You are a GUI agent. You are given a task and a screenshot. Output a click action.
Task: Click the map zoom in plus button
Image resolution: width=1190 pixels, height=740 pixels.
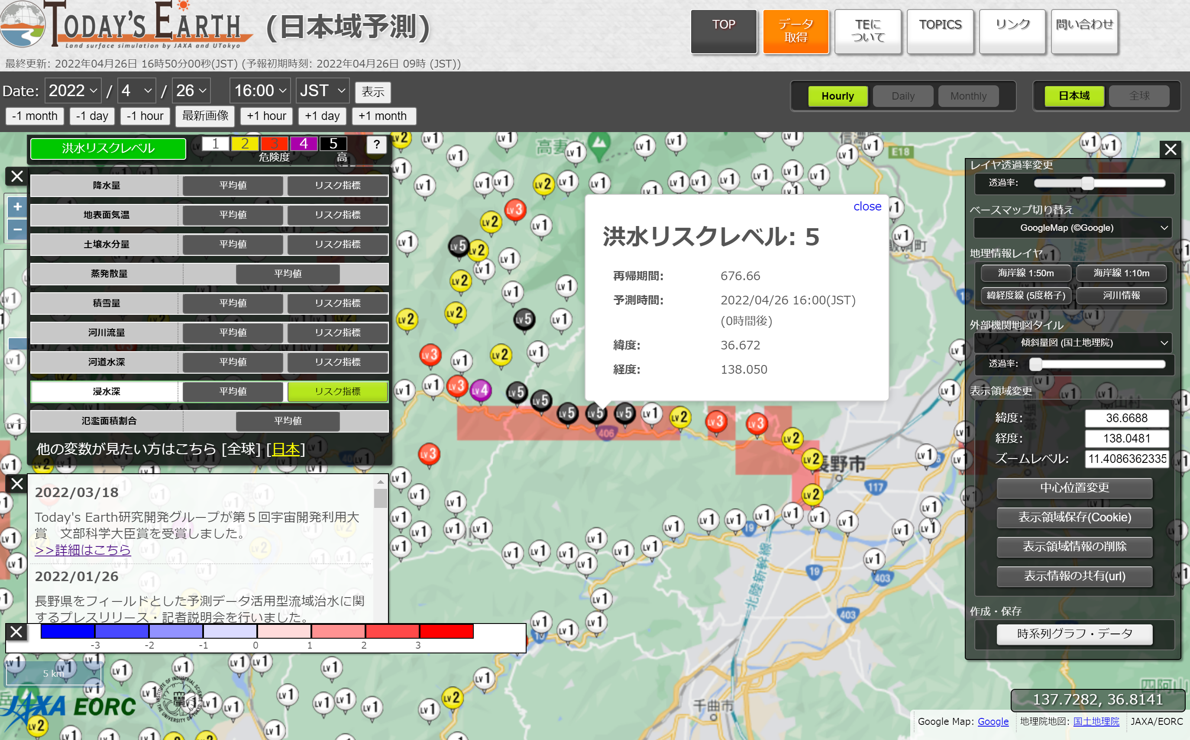tap(17, 207)
